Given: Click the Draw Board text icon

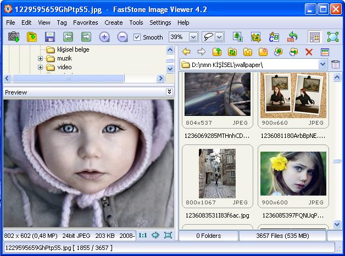Looking at the screenshot, I should coord(274,37).
